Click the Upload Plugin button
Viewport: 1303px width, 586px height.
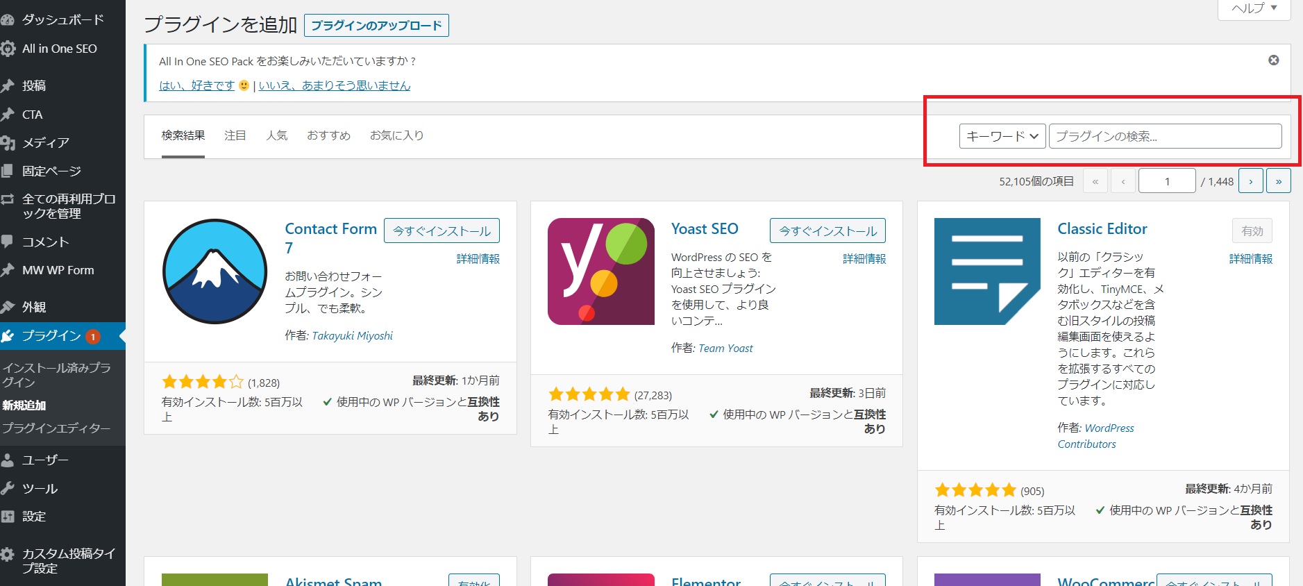point(376,26)
